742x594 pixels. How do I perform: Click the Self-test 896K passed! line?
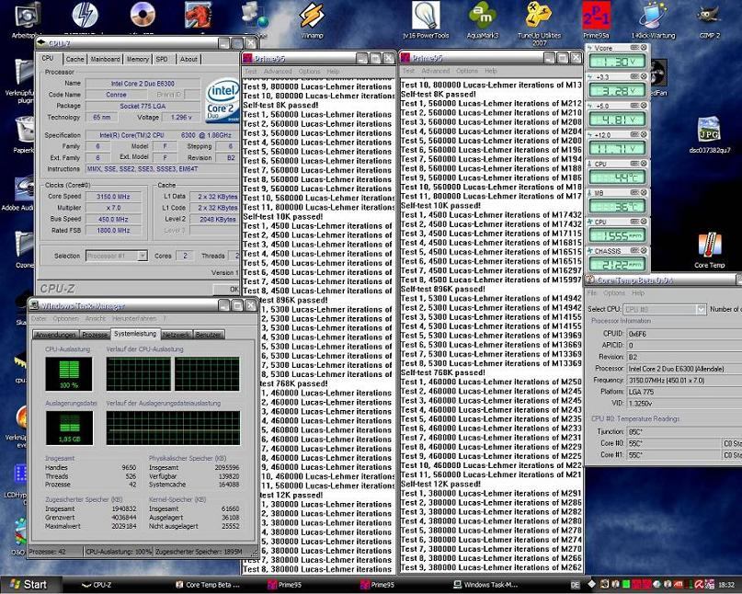pos(443,289)
